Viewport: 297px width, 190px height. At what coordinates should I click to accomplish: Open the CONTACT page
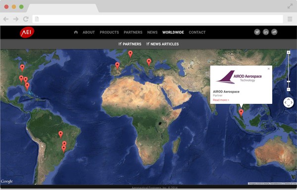[197, 32]
